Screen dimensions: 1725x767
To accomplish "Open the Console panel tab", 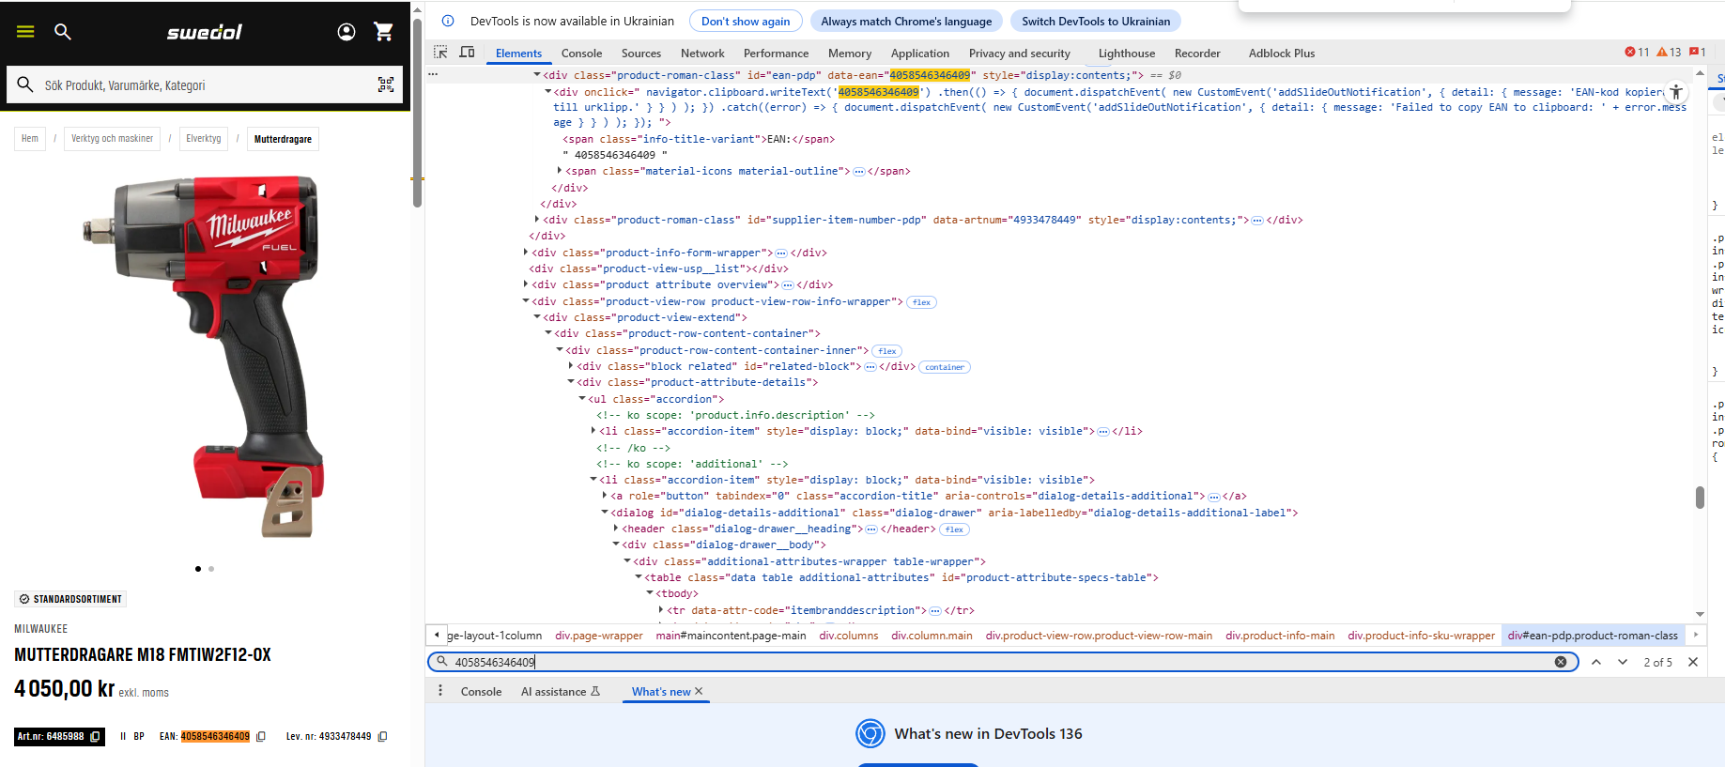I will [581, 54].
